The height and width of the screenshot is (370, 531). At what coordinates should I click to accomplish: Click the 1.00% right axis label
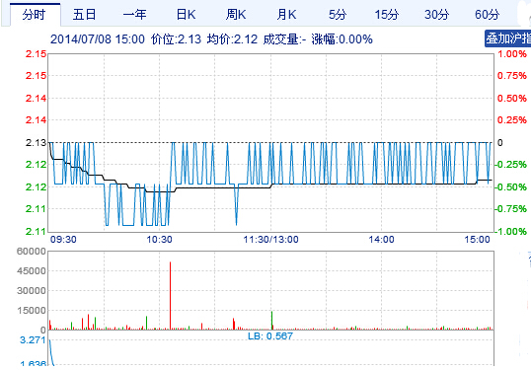click(x=512, y=54)
